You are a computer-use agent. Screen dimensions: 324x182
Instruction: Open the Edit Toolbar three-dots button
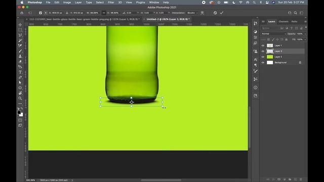click(x=20, y=104)
